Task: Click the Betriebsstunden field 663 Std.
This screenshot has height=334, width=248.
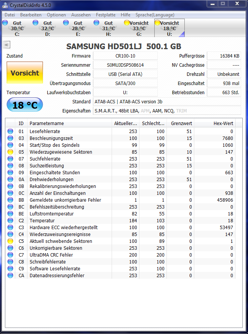Action: (x=224, y=92)
